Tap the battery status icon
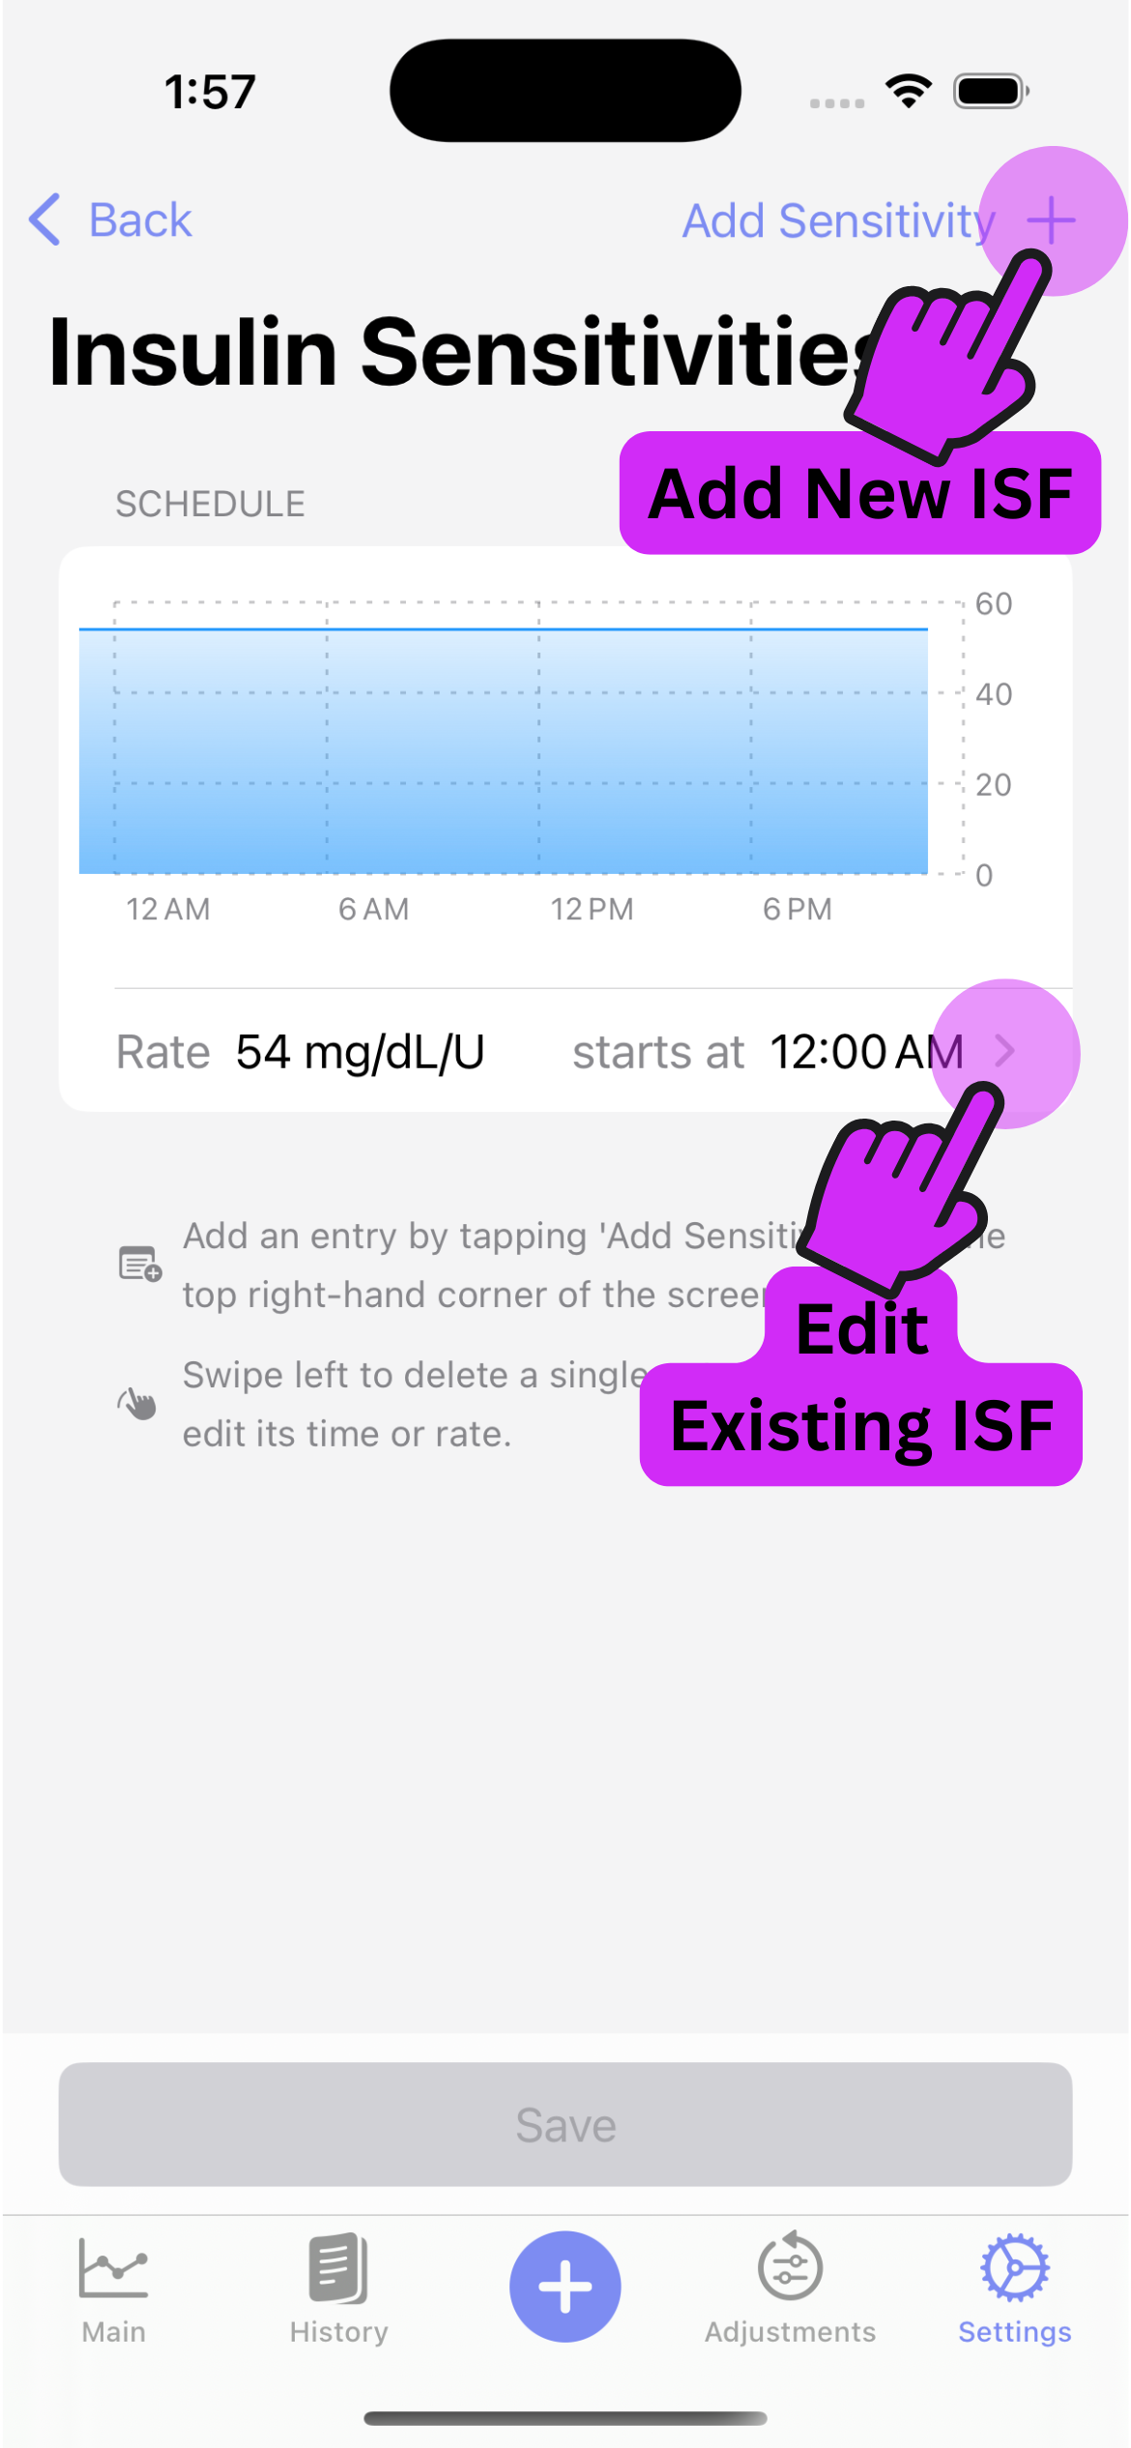Image resolution: width=1131 pixels, height=2448 pixels. pyautogui.click(x=991, y=92)
